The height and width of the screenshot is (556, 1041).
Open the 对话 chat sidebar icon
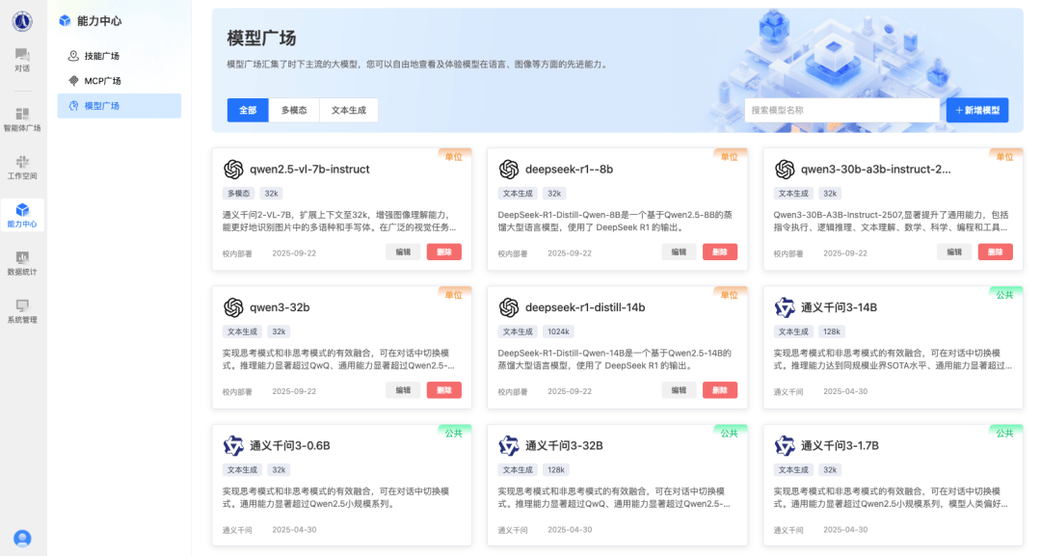pos(22,59)
